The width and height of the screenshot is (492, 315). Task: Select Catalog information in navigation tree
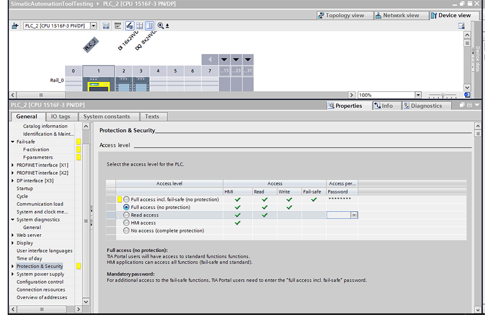[x=45, y=126]
